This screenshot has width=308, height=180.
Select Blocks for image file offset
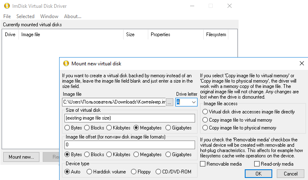click(94, 155)
